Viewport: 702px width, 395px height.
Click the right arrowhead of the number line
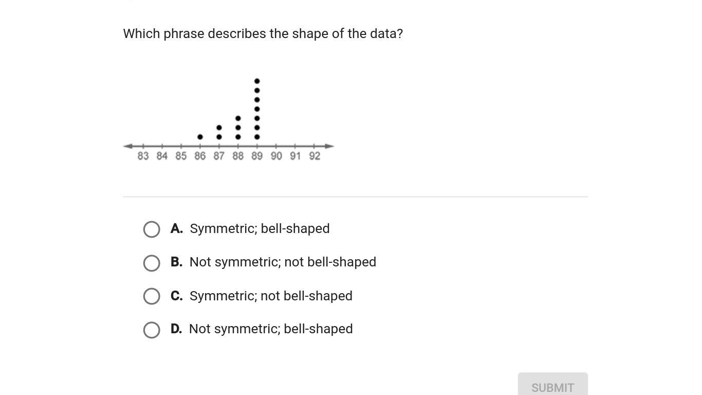click(x=330, y=147)
